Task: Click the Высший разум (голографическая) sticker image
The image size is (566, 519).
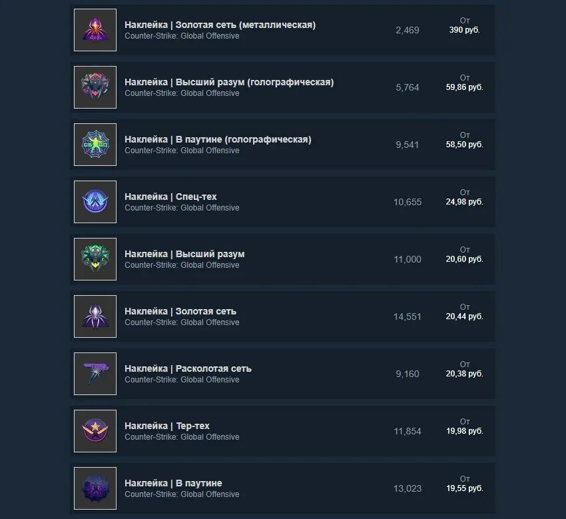Action: tap(95, 87)
